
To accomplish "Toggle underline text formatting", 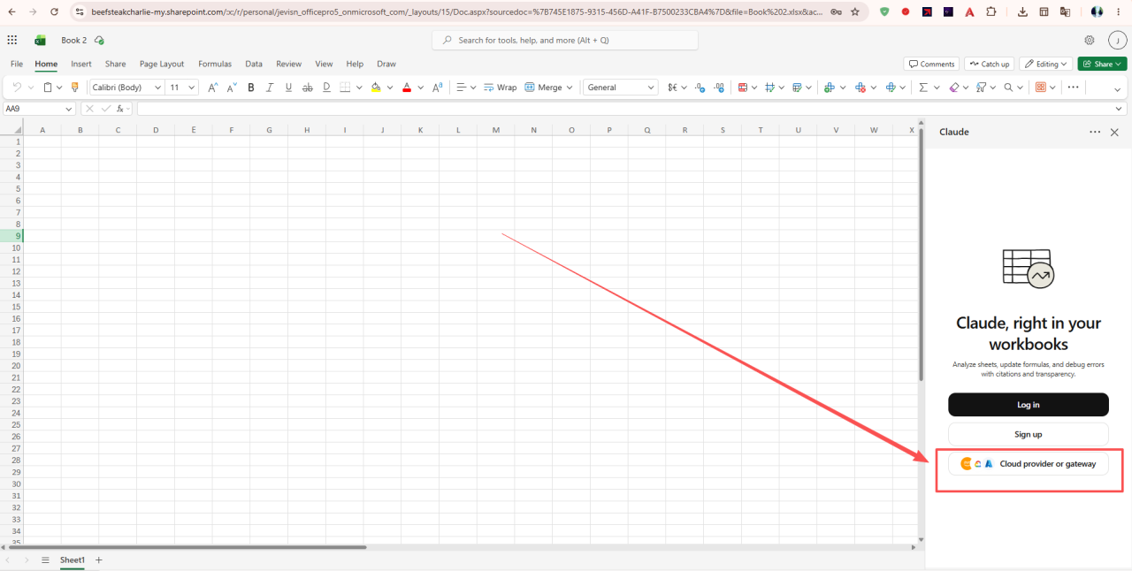I will [288, 88].
